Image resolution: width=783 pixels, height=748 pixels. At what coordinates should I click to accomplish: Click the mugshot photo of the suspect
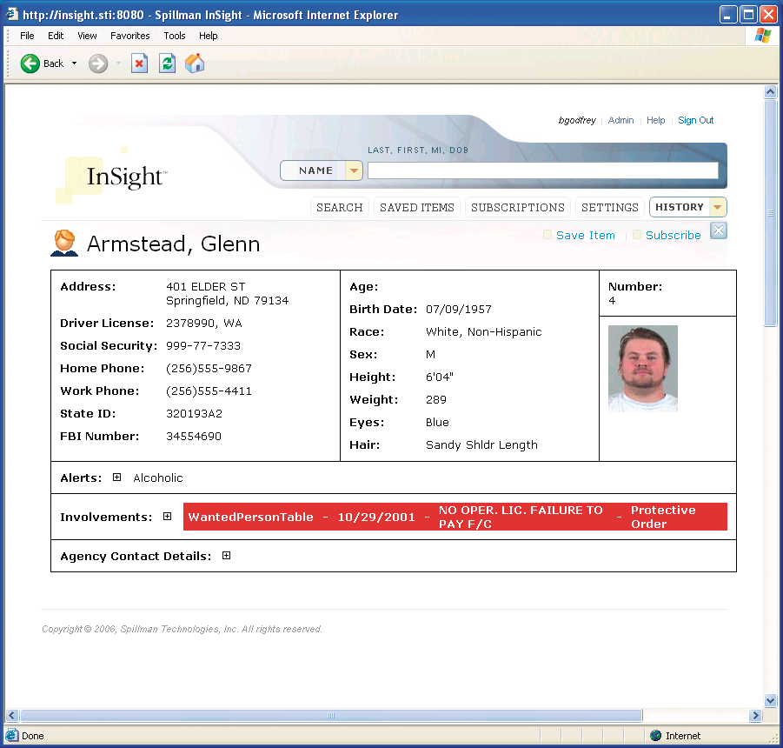[x=643, y=368]
